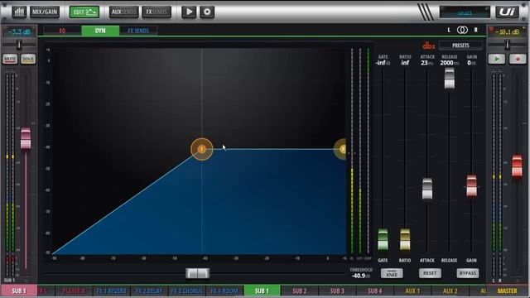
Task: Toggle compressor BYPASS
Action: coord(468,273)
